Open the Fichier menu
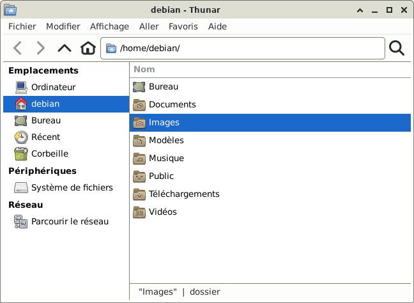 point(22,26)
